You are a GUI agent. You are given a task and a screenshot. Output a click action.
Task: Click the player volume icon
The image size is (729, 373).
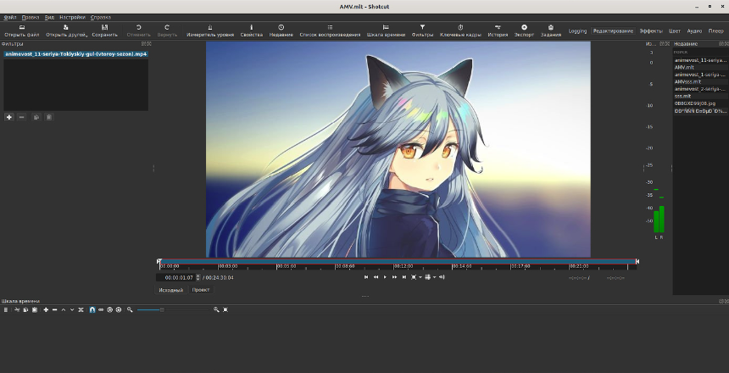pos(442,277)
